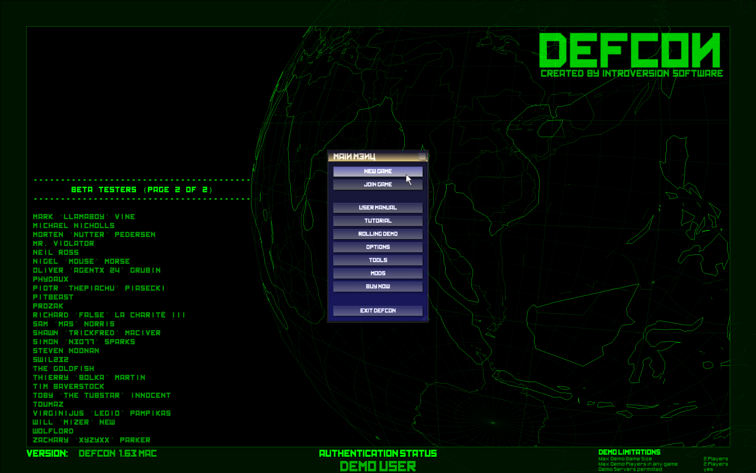This screenshot has height=473, width=756.
Task: Click Toby 'The Tubstar' Innocent
Action: pos(102,395)
